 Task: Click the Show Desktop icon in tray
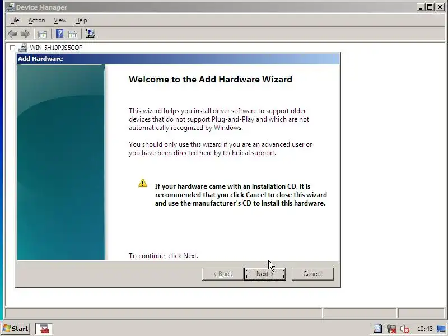tap(441, 329)
